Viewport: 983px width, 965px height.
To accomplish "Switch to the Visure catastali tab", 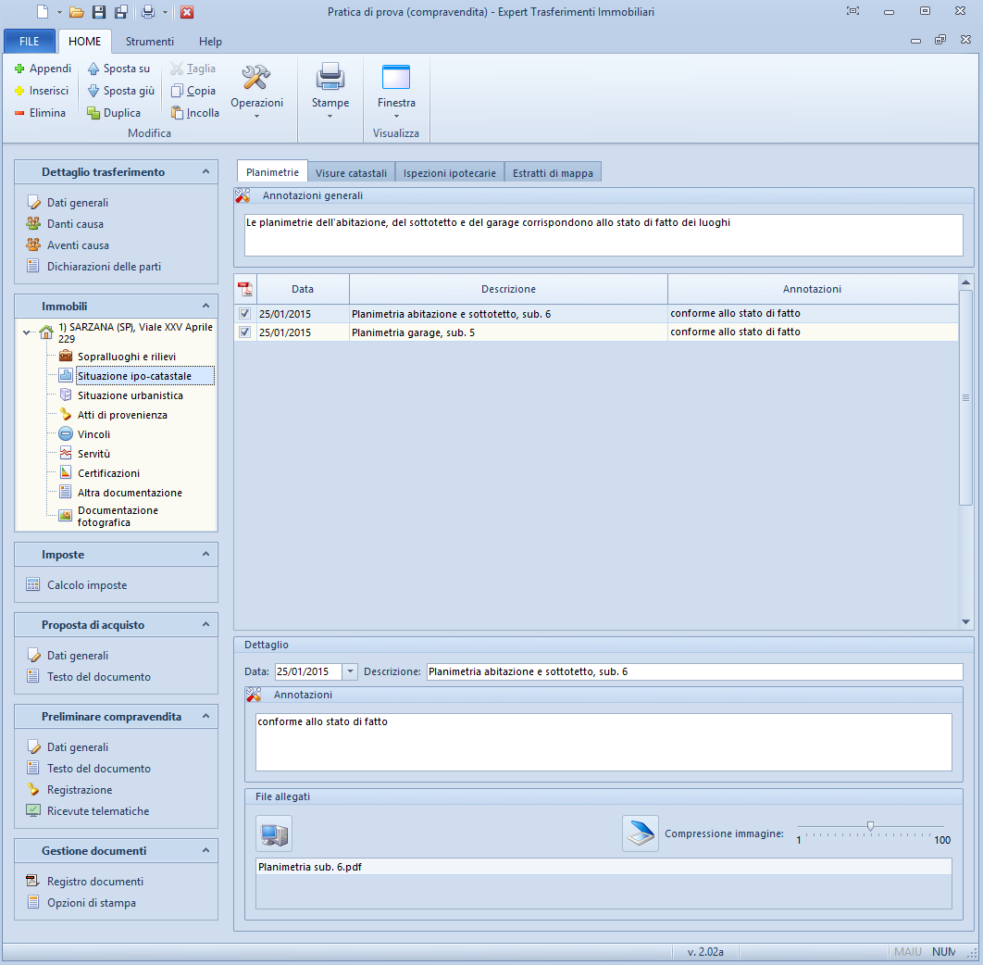I will click(x=351, y=172).
